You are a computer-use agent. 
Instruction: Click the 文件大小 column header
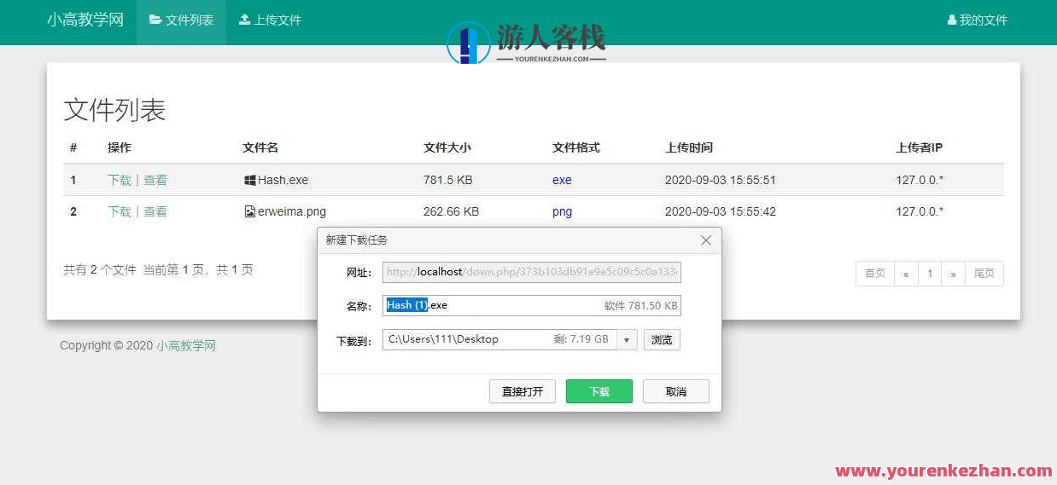pos(447,147)
